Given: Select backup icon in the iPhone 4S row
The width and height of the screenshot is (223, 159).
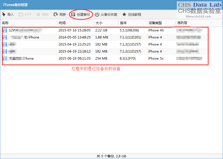Looking at the screenshot, I should click(x=5, y=30).
